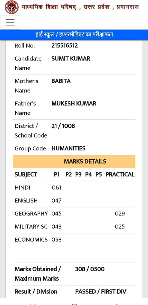Click candidate name SUMIT KUMAR
148x305 pixels.
71,59
